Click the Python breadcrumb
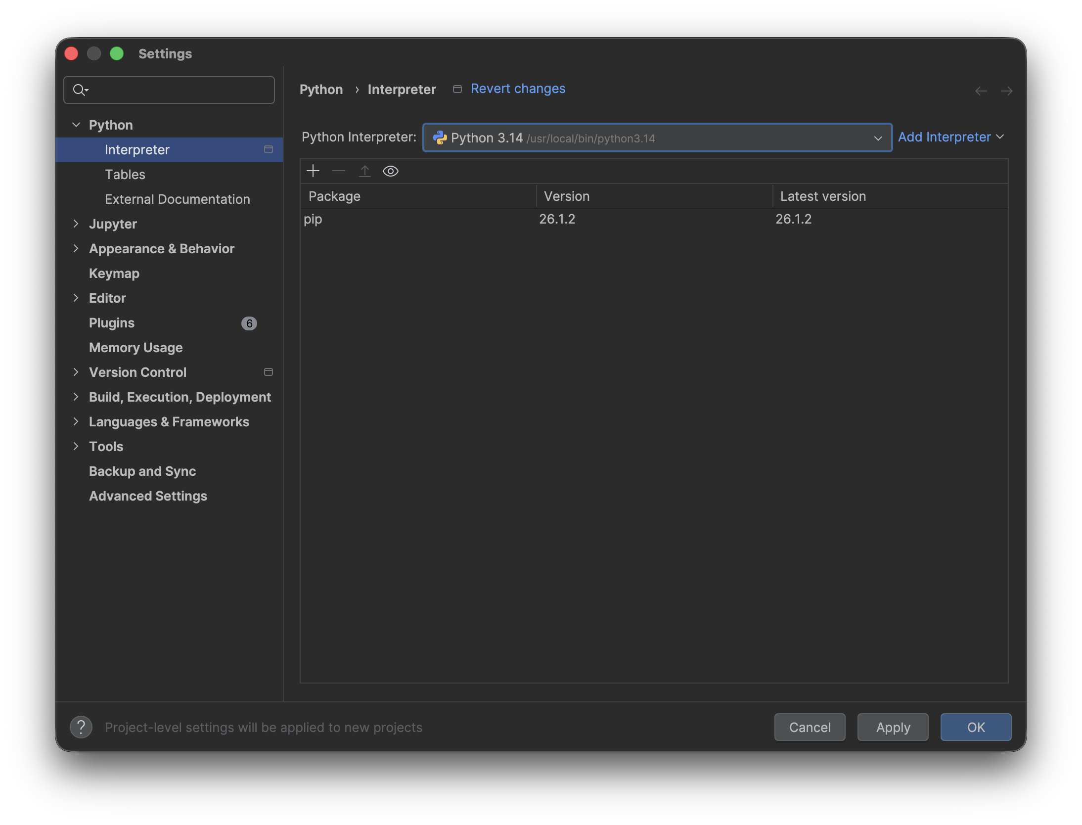 (321, 90)
